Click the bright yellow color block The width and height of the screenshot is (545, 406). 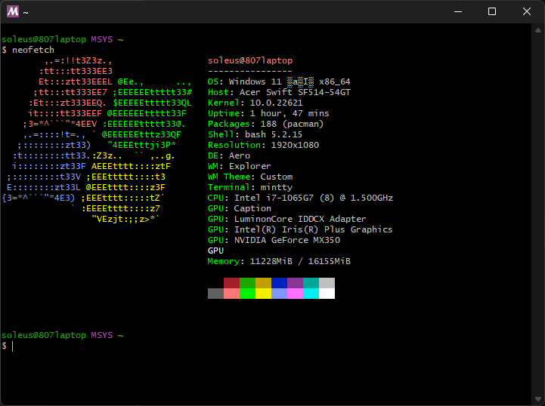(x=264, y=294)
